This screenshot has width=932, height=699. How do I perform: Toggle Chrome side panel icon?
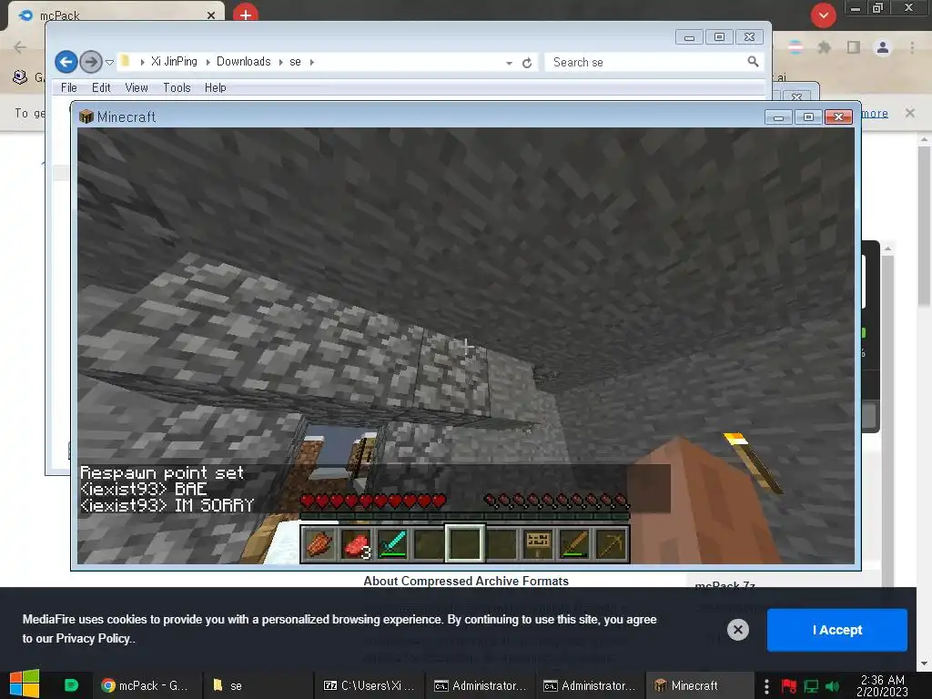(854, 47)
